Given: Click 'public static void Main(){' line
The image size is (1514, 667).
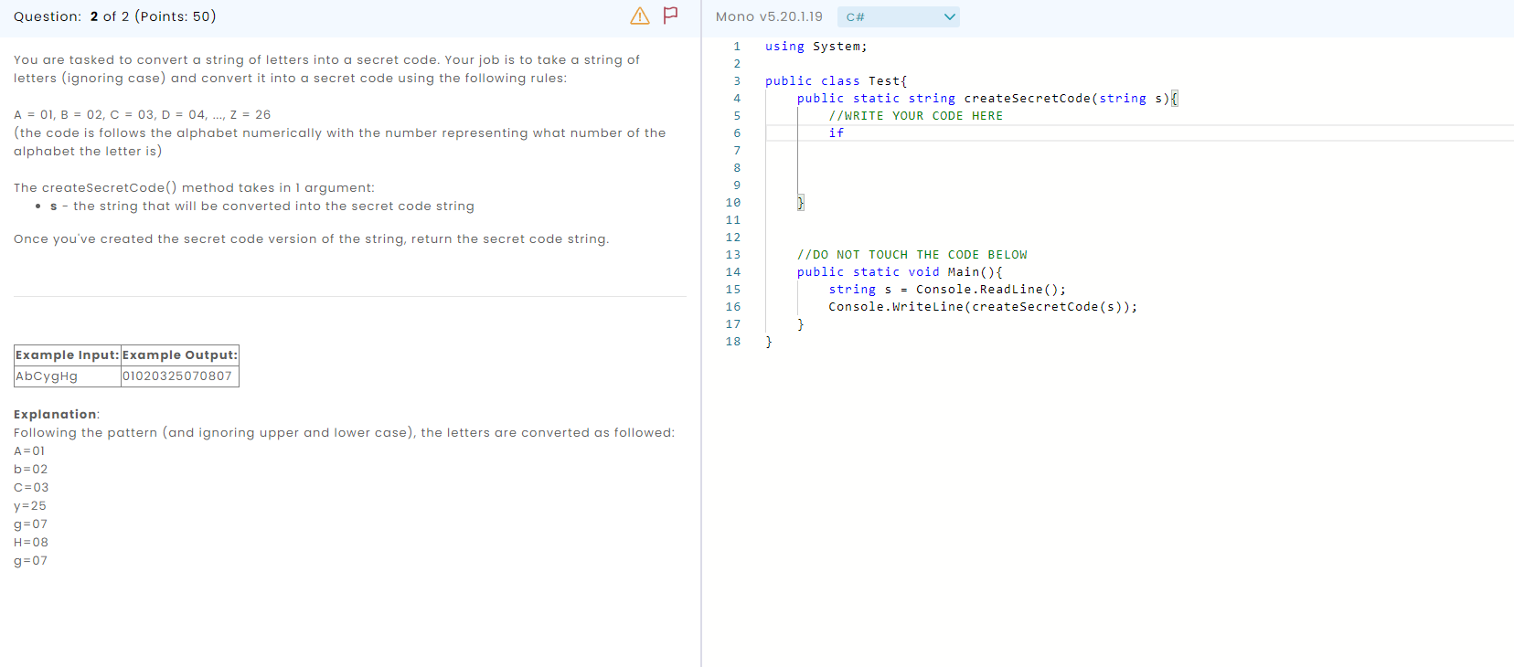Looking at the screenshot, I should click(x=900, y=272).
